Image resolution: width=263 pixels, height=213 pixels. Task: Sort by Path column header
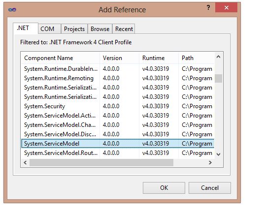pyautogui.click(x=197, y=58)
